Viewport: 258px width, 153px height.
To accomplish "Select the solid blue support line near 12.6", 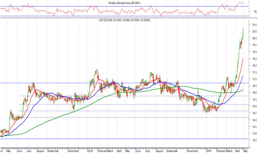I will click(121, 139).
